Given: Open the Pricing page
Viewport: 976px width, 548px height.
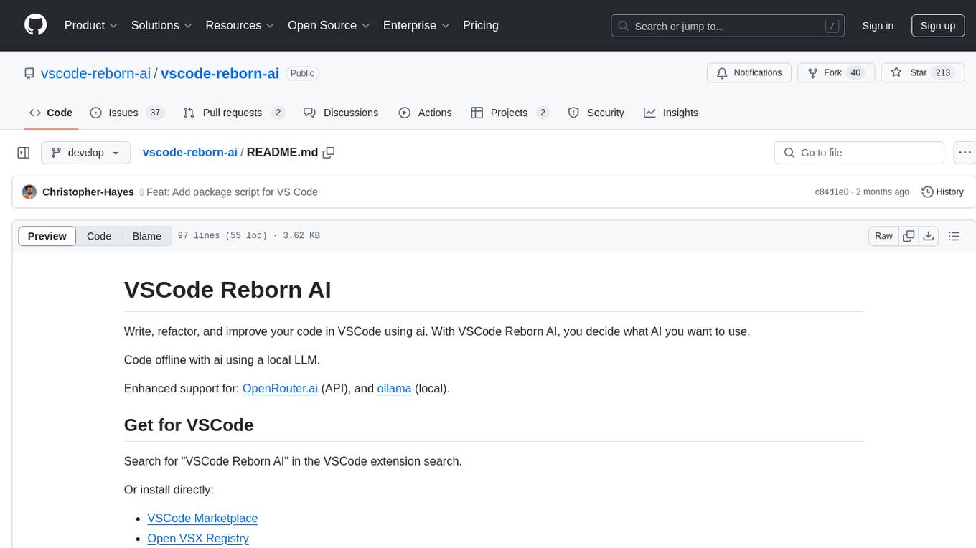Looking at the screenshot, I should click(x=481, y=25).
